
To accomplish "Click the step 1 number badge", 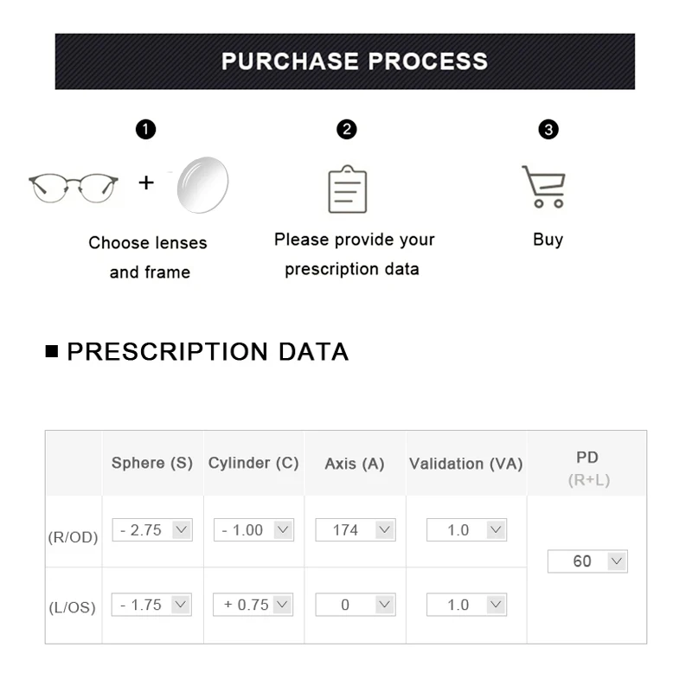I will click(146, 130).
